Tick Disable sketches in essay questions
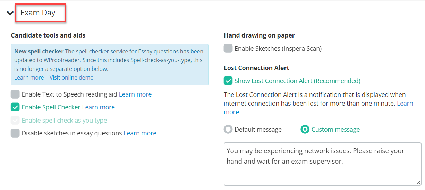This screenshot has width=425, height=190. (x=15, y=133)
